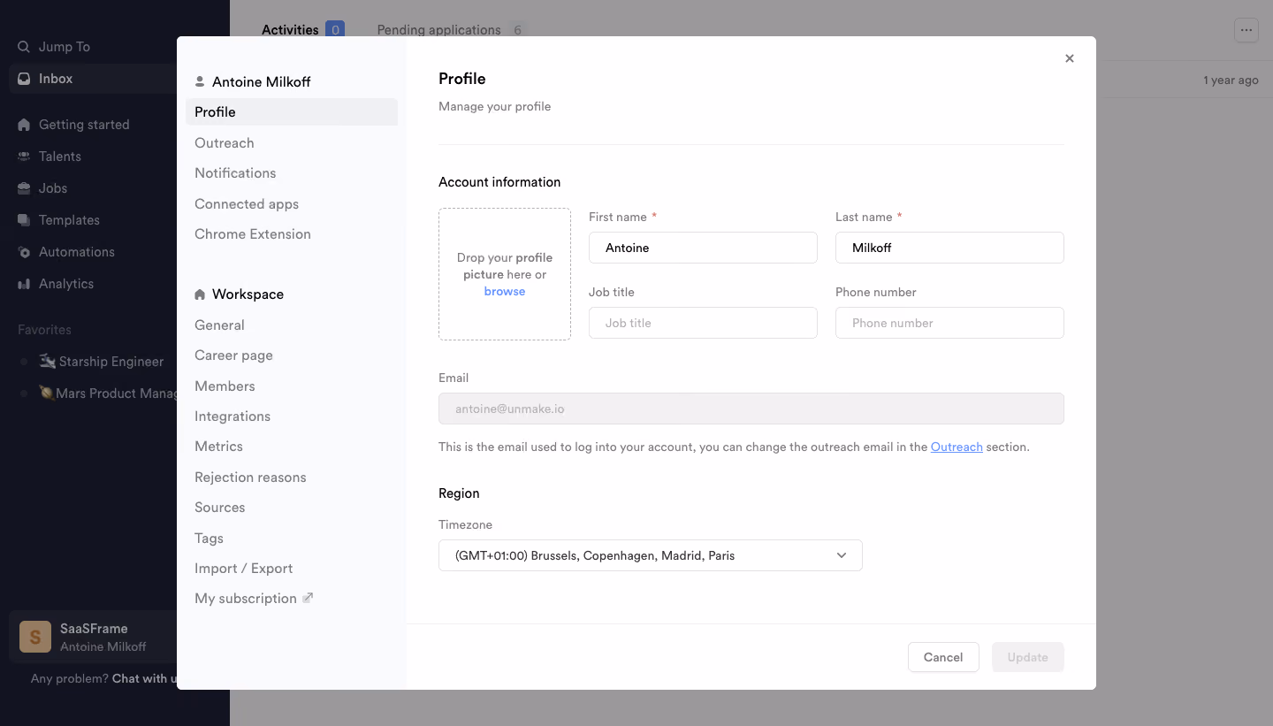Click the First name input field
Viewport: 1273px width, 726px height.
(x=703, y=248)
